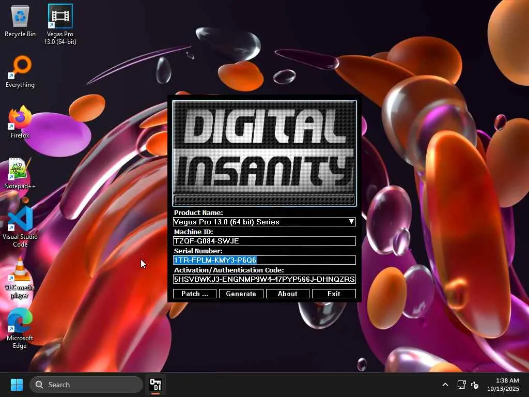Select the Vegas Pro 13.0 (64-bit) desktop shortcut
Screen dimensions: 529x397
pyautogui.click(x=60, y=24)
